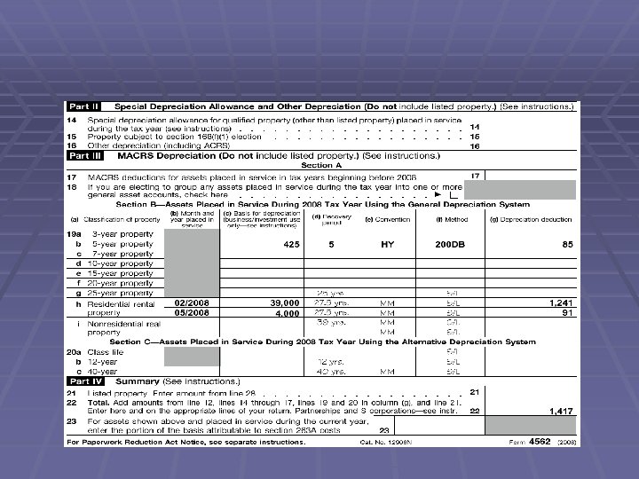Select basis value 425 in 5-year property row
The height and width of the screenshot is (479, 639).
[291, 245]
